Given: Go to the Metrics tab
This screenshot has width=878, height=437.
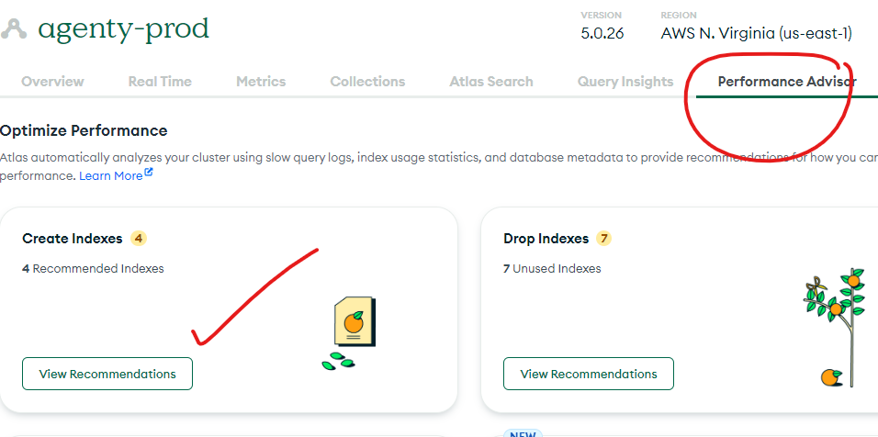Looking at the screenshot, I should 261,82.
